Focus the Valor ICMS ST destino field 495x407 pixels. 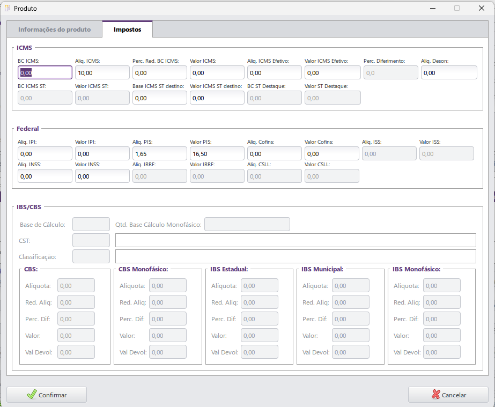coord(217,98)
